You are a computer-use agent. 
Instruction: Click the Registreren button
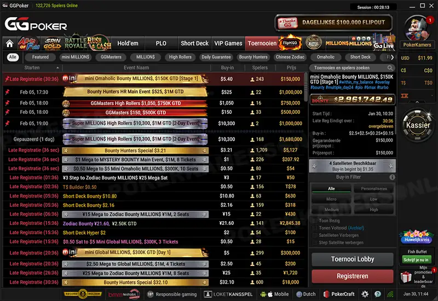point(352,276)
